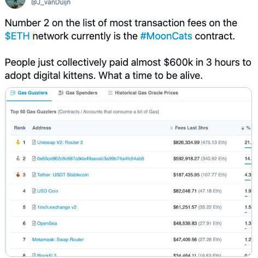Click the rank 1 gold medal icon
The image size is (258, 258).
(x=18, y=142)
